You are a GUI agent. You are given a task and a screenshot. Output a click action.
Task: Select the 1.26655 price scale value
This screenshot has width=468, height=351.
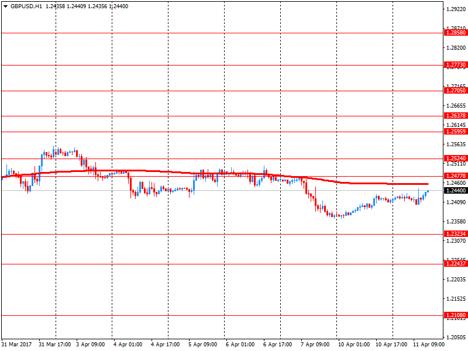pos(456,106)
